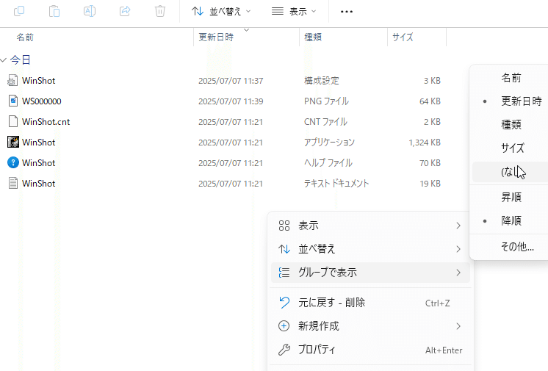Expand the arrow at right of 並べ替え in the context menu
This screenshot has height=371, width=548.
(458, 249)
